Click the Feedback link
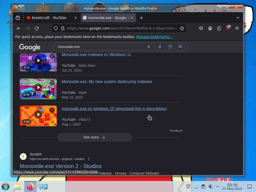 tap(176, 130)
